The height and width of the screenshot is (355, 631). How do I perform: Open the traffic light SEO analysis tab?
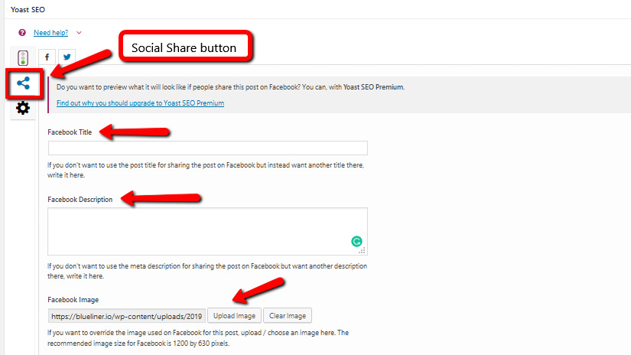pos(23,58)
